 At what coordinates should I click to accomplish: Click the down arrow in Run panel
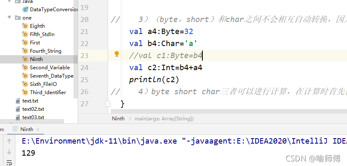point(9,152)
